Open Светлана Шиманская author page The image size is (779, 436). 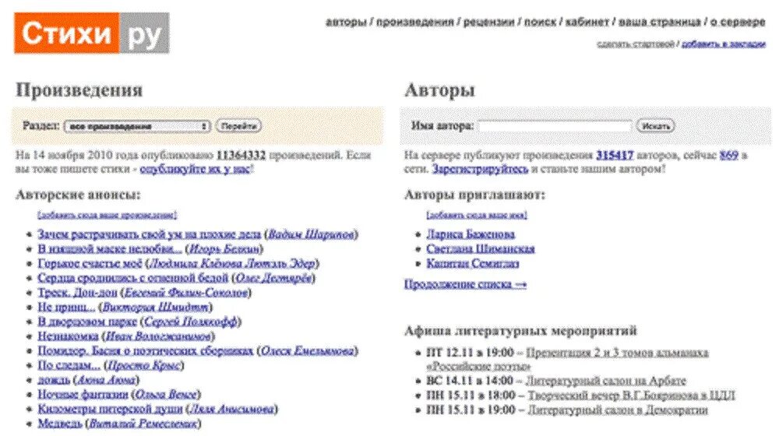point(481,249)
